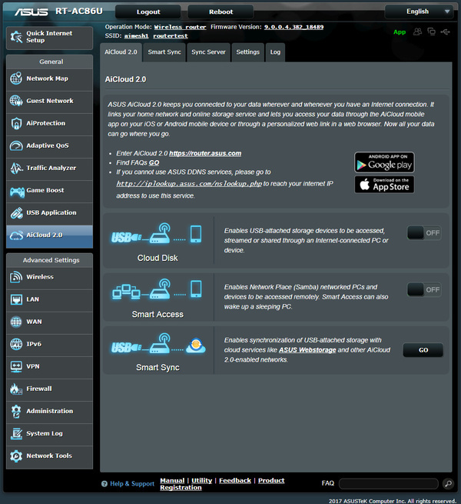Click the Wireless signal icon
The image size is (461, 504).
click(16, 277)
